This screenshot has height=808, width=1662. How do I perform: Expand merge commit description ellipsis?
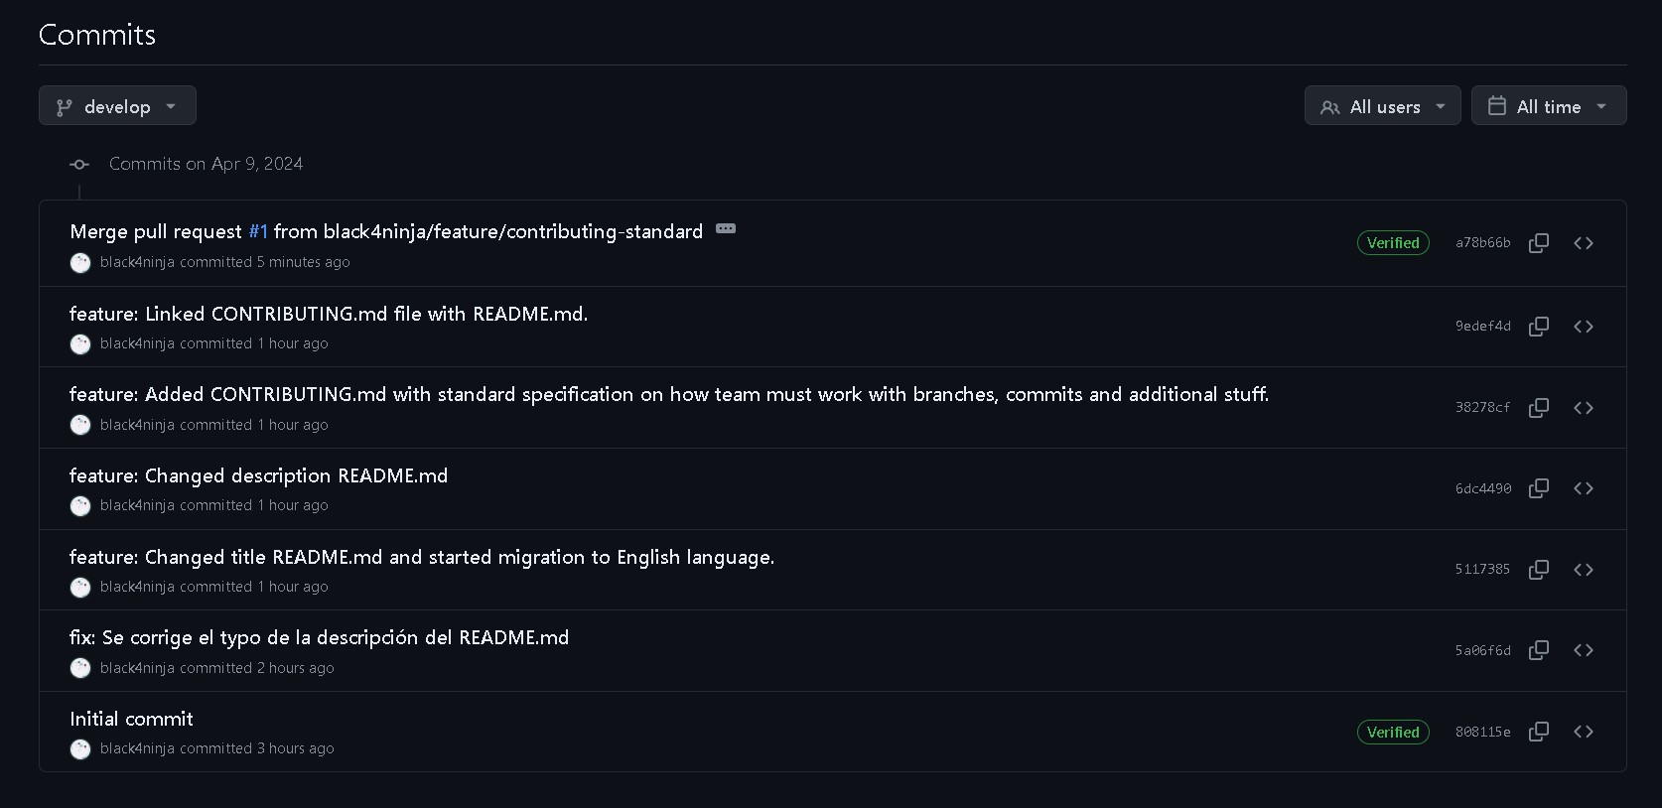click(x=726, y=229)
